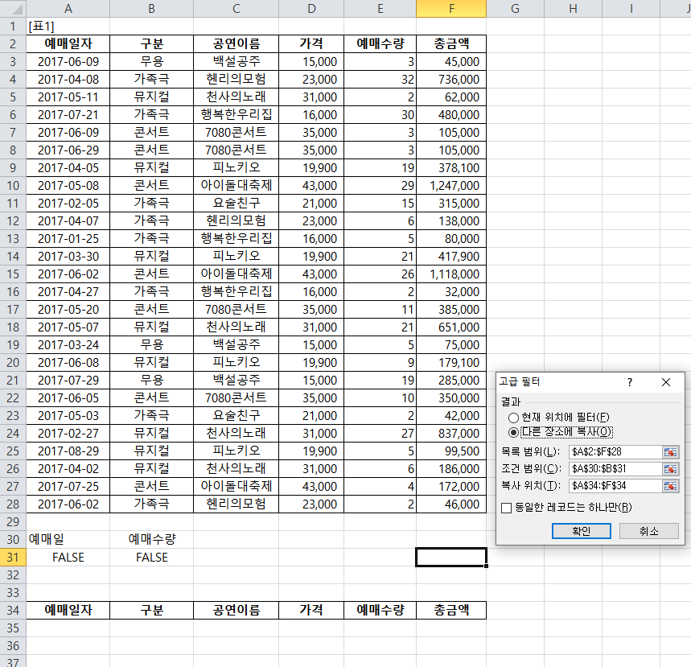Click the range selector icon for 조건 범위
Screen dimensions: 691x667
(670, 468)
